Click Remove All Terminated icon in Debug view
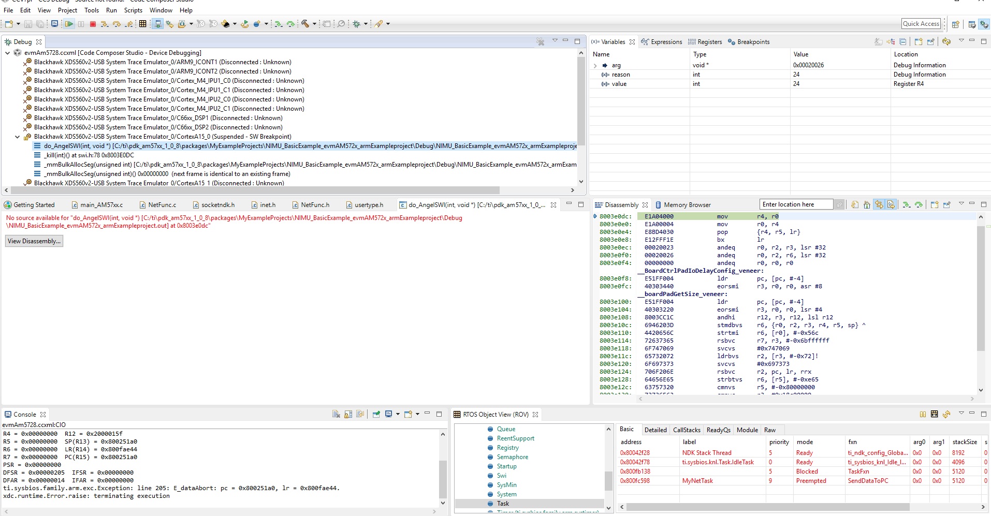The height and width of the screenshot is (516, 991). click(x=541, y=42)
